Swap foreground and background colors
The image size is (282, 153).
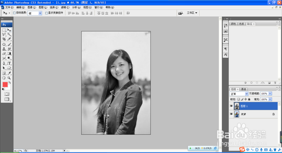coord(10,83)
